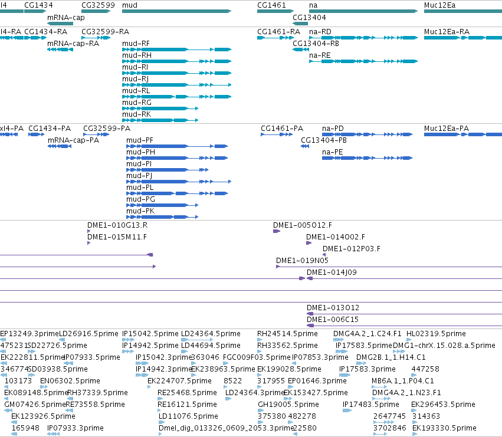Click the IP17583.3prime EST feature

(344, 375)
